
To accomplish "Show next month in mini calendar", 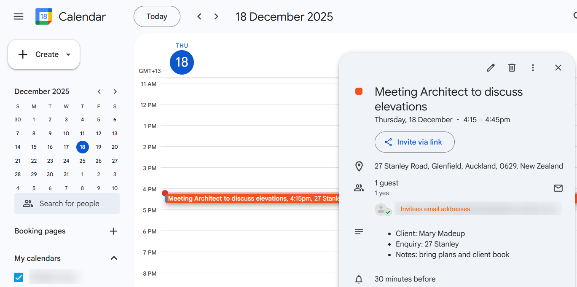I will point(115,91).
